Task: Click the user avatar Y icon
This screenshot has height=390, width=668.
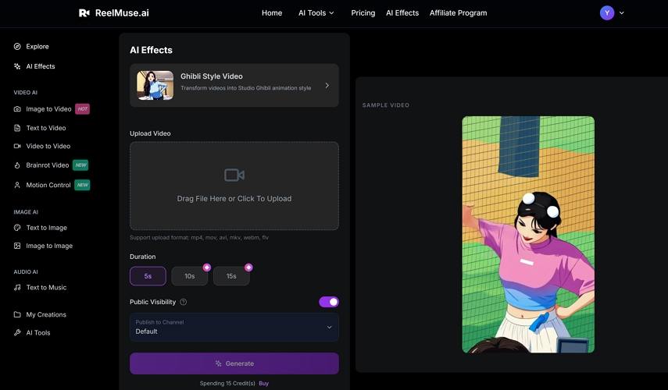Action: pyautogui.click(x=606, y=12)
